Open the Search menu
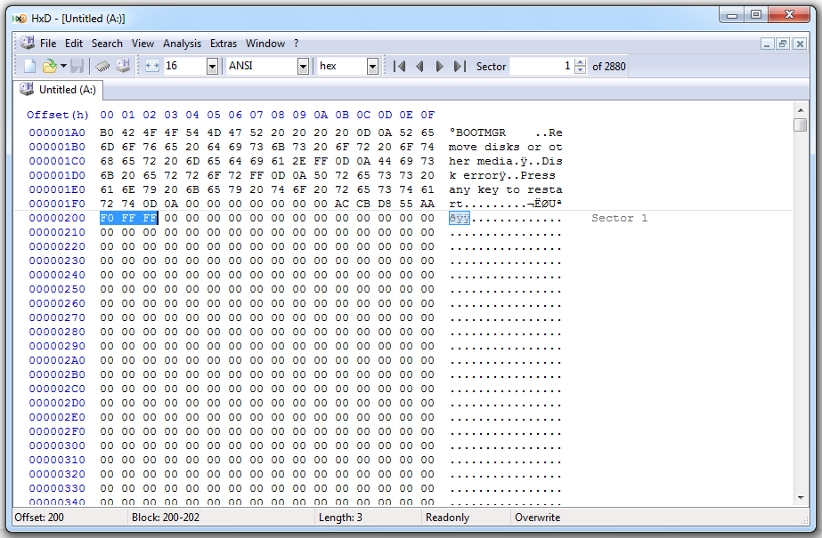This screenshot has height=538, width=822. pyautogui.click(x=107, y=44)
